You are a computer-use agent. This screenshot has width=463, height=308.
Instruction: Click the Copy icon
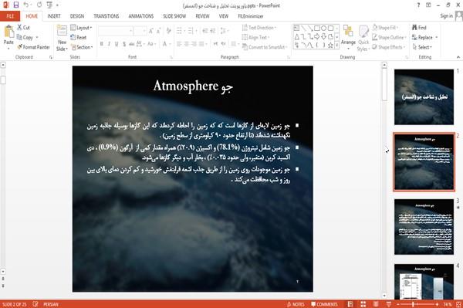point(19,37)
